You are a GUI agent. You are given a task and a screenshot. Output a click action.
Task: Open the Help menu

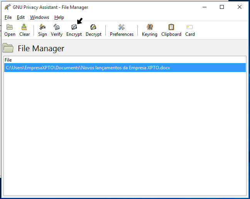coord(59,17)
